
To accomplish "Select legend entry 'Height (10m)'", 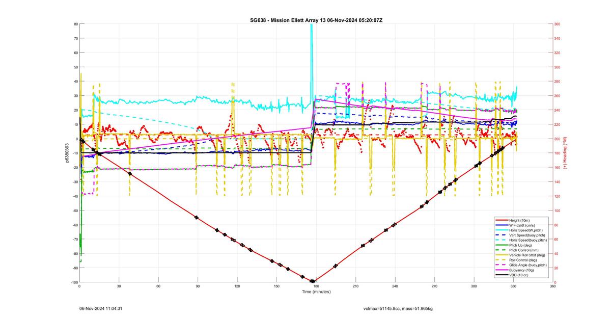I will 520,220.
